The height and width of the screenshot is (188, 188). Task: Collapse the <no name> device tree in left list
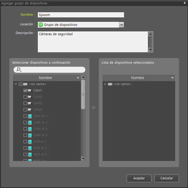16,84
